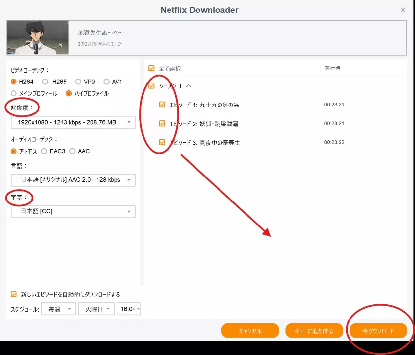Click the 00:23:22 duration of episode 3
The height and width of the screenshot is (355, 415).
334,142
